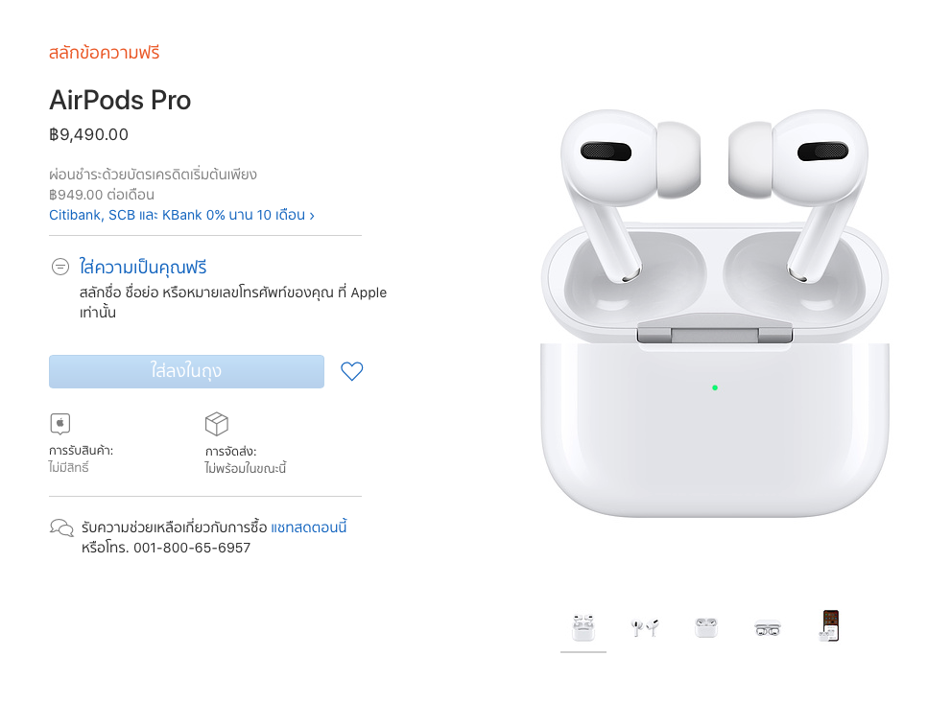Screen dimensions: 928x703
Task: Click the large AirPods Pro product image
Action: click(714, 314)
